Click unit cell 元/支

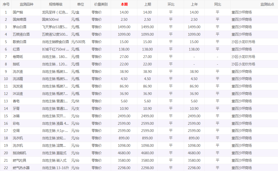[75, 109]
